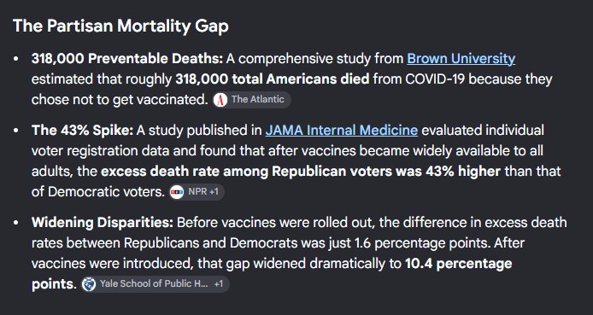The height and width of the screenshot is (315, 593).
Task: Open the JAMA Internal Medicine link
Action: coord(341,131)
